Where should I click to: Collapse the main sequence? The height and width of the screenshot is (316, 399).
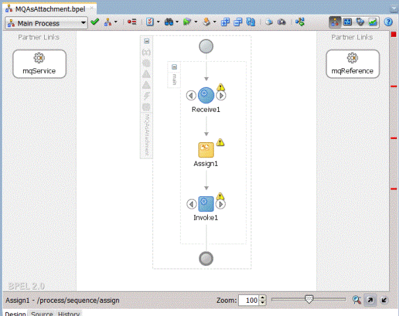tap(174, 67)
